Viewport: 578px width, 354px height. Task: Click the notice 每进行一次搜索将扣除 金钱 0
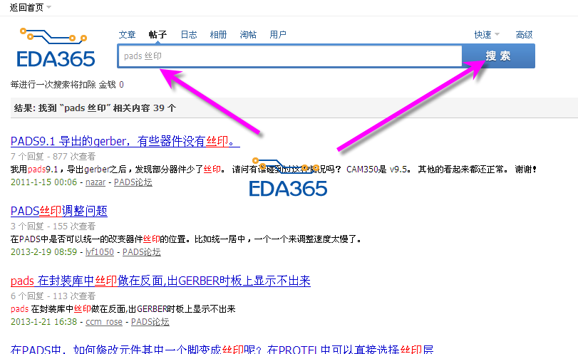pyautogui.click(x=67, y=85)
